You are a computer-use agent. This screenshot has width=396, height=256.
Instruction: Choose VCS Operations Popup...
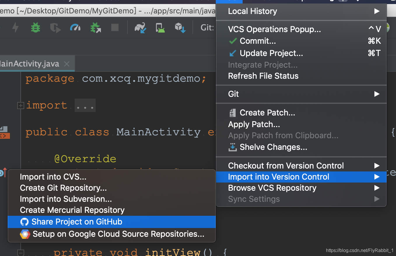(x=301, y=29)
